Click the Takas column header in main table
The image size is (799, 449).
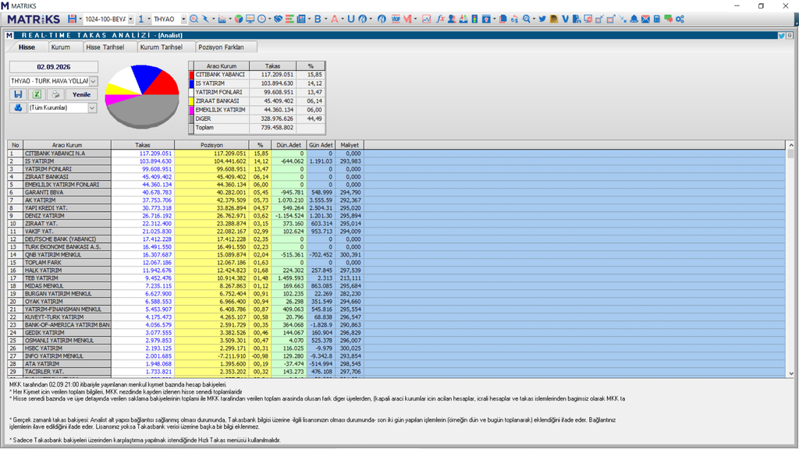tap(143, 145)
